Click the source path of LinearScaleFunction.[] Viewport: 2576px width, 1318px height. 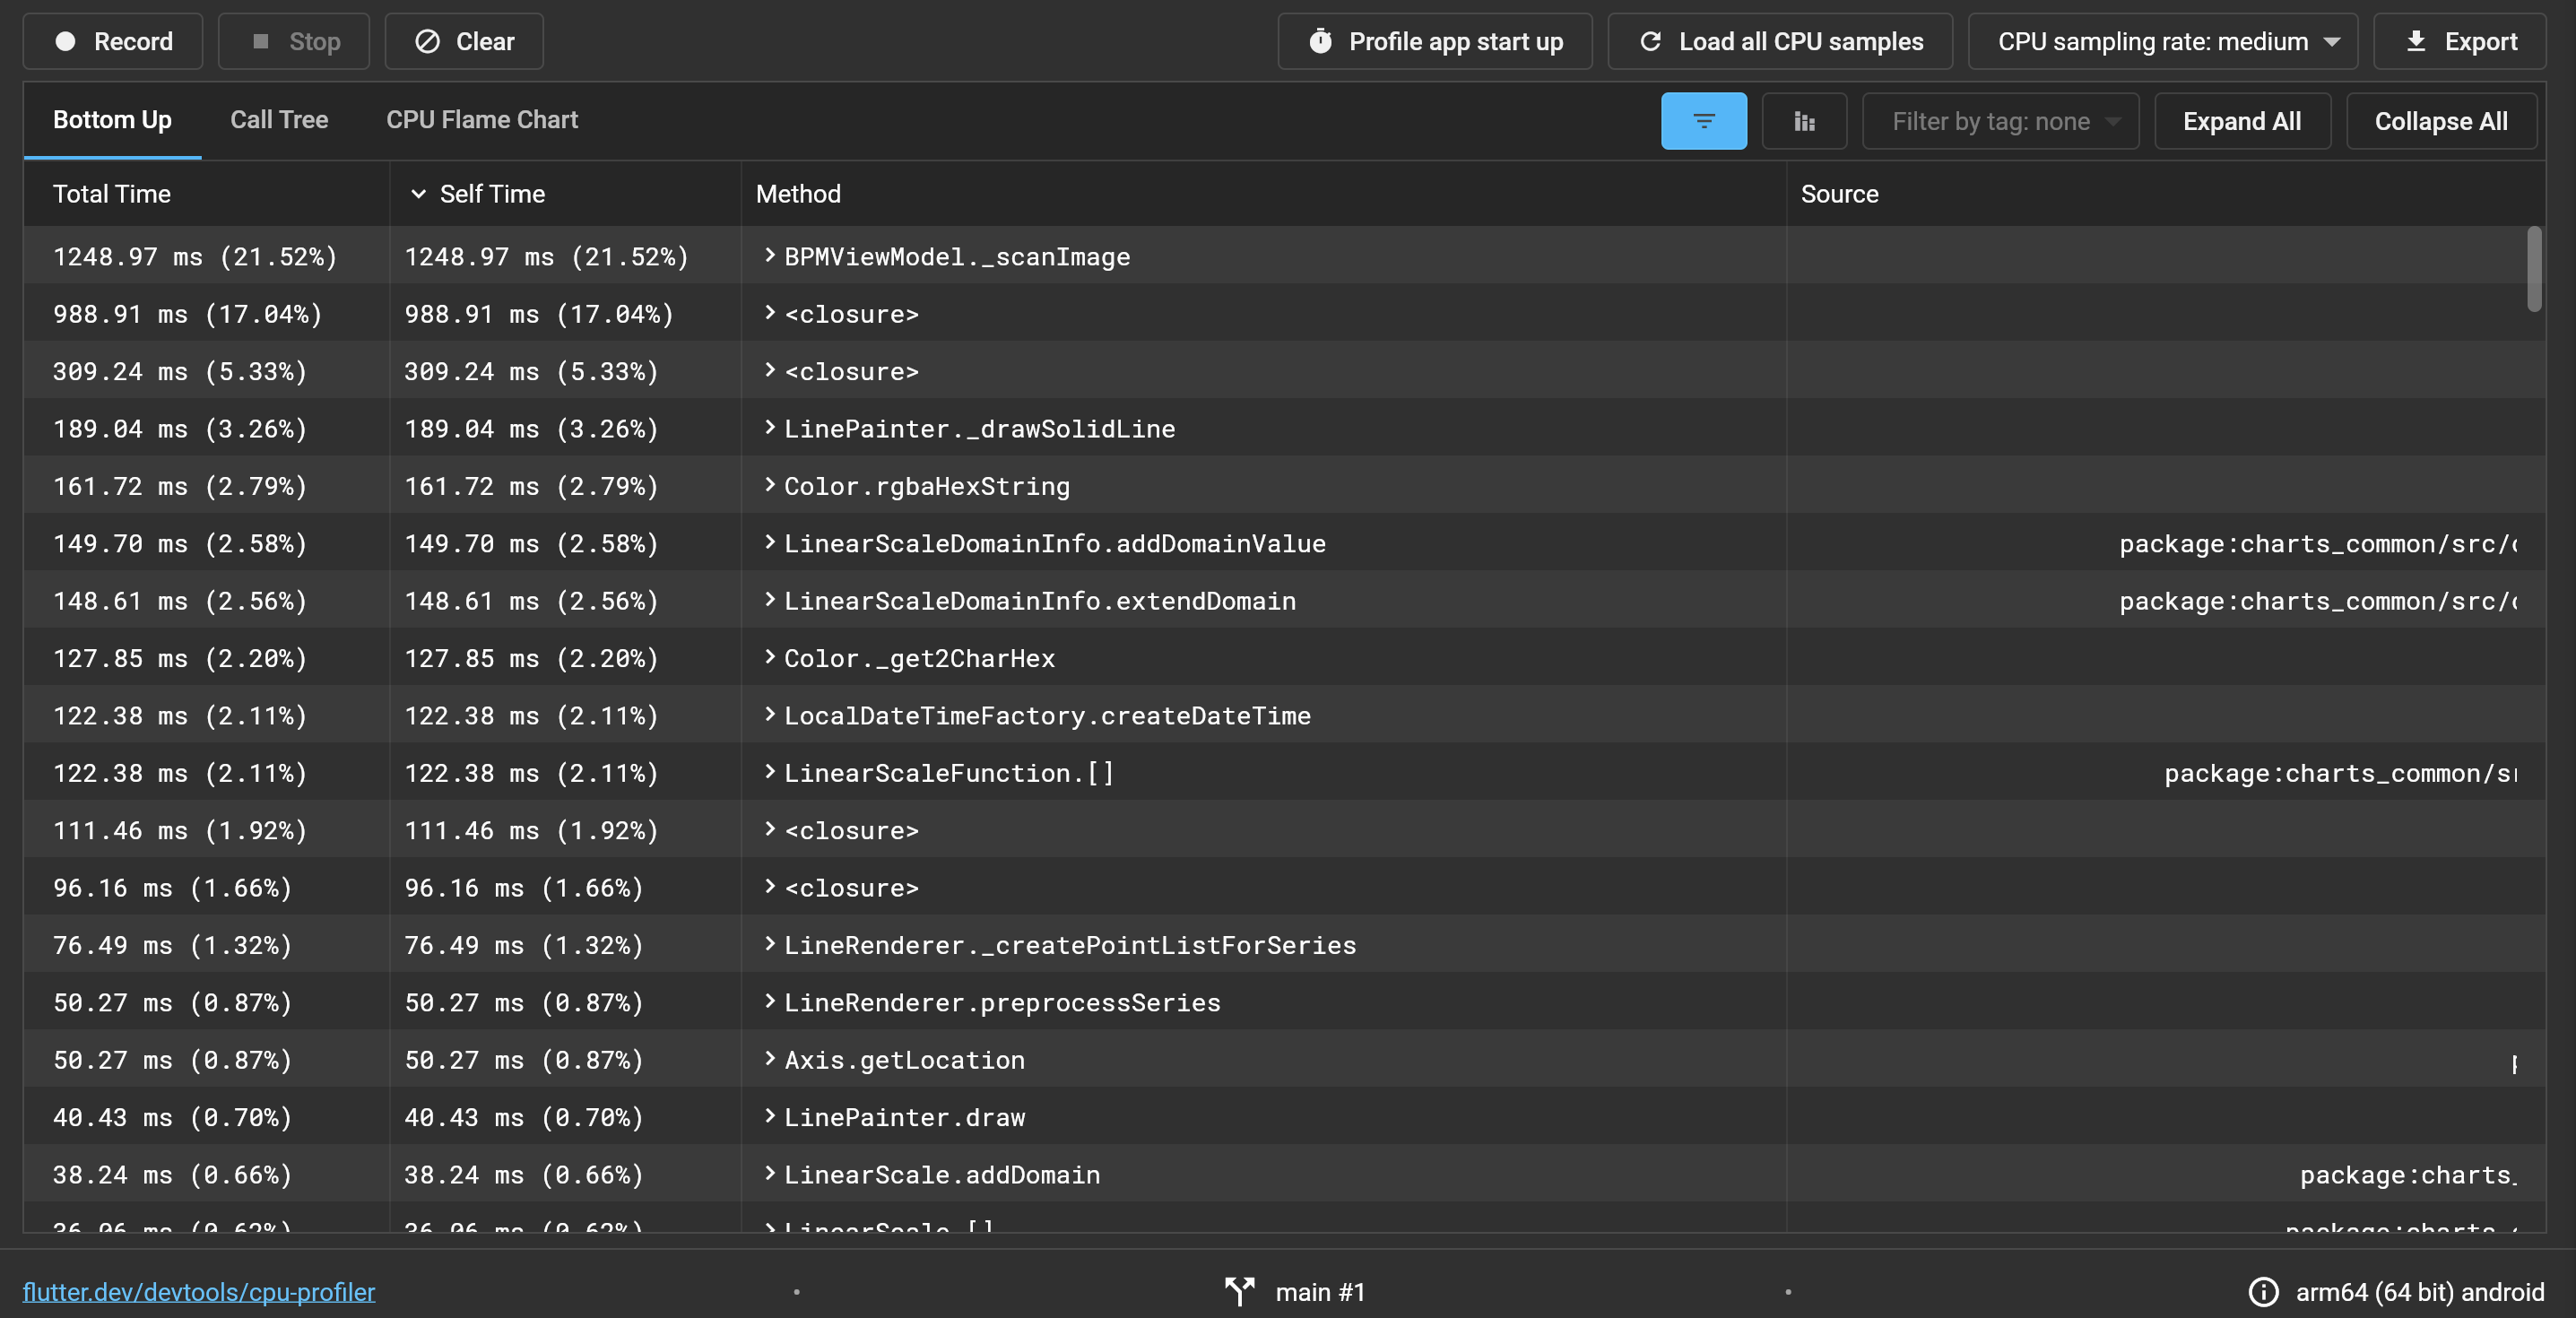click(2341, 773)
